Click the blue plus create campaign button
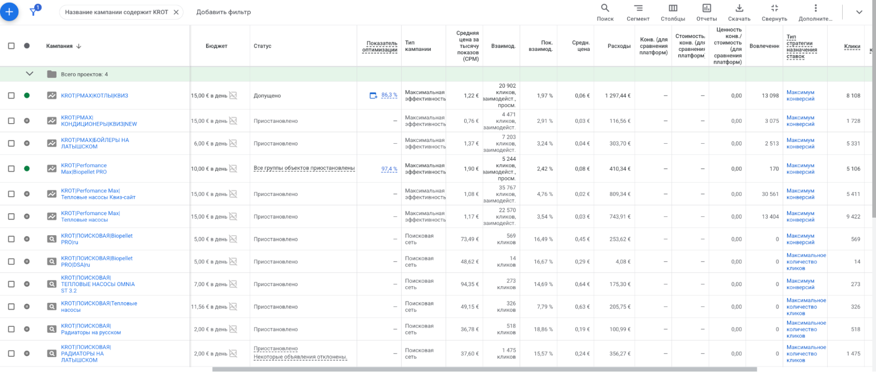876x372 pixels. (x=9, y=12)
